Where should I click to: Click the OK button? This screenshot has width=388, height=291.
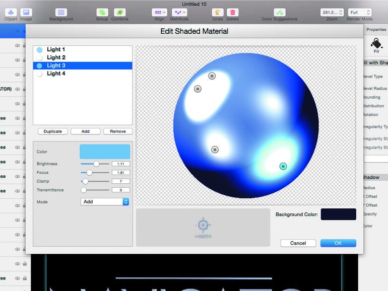pos(338,243)
